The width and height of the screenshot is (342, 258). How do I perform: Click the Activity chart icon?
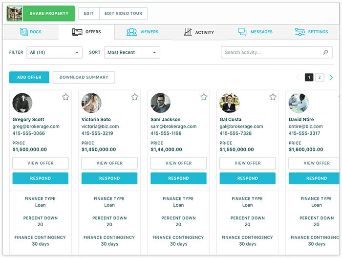[x=188, y=32]
